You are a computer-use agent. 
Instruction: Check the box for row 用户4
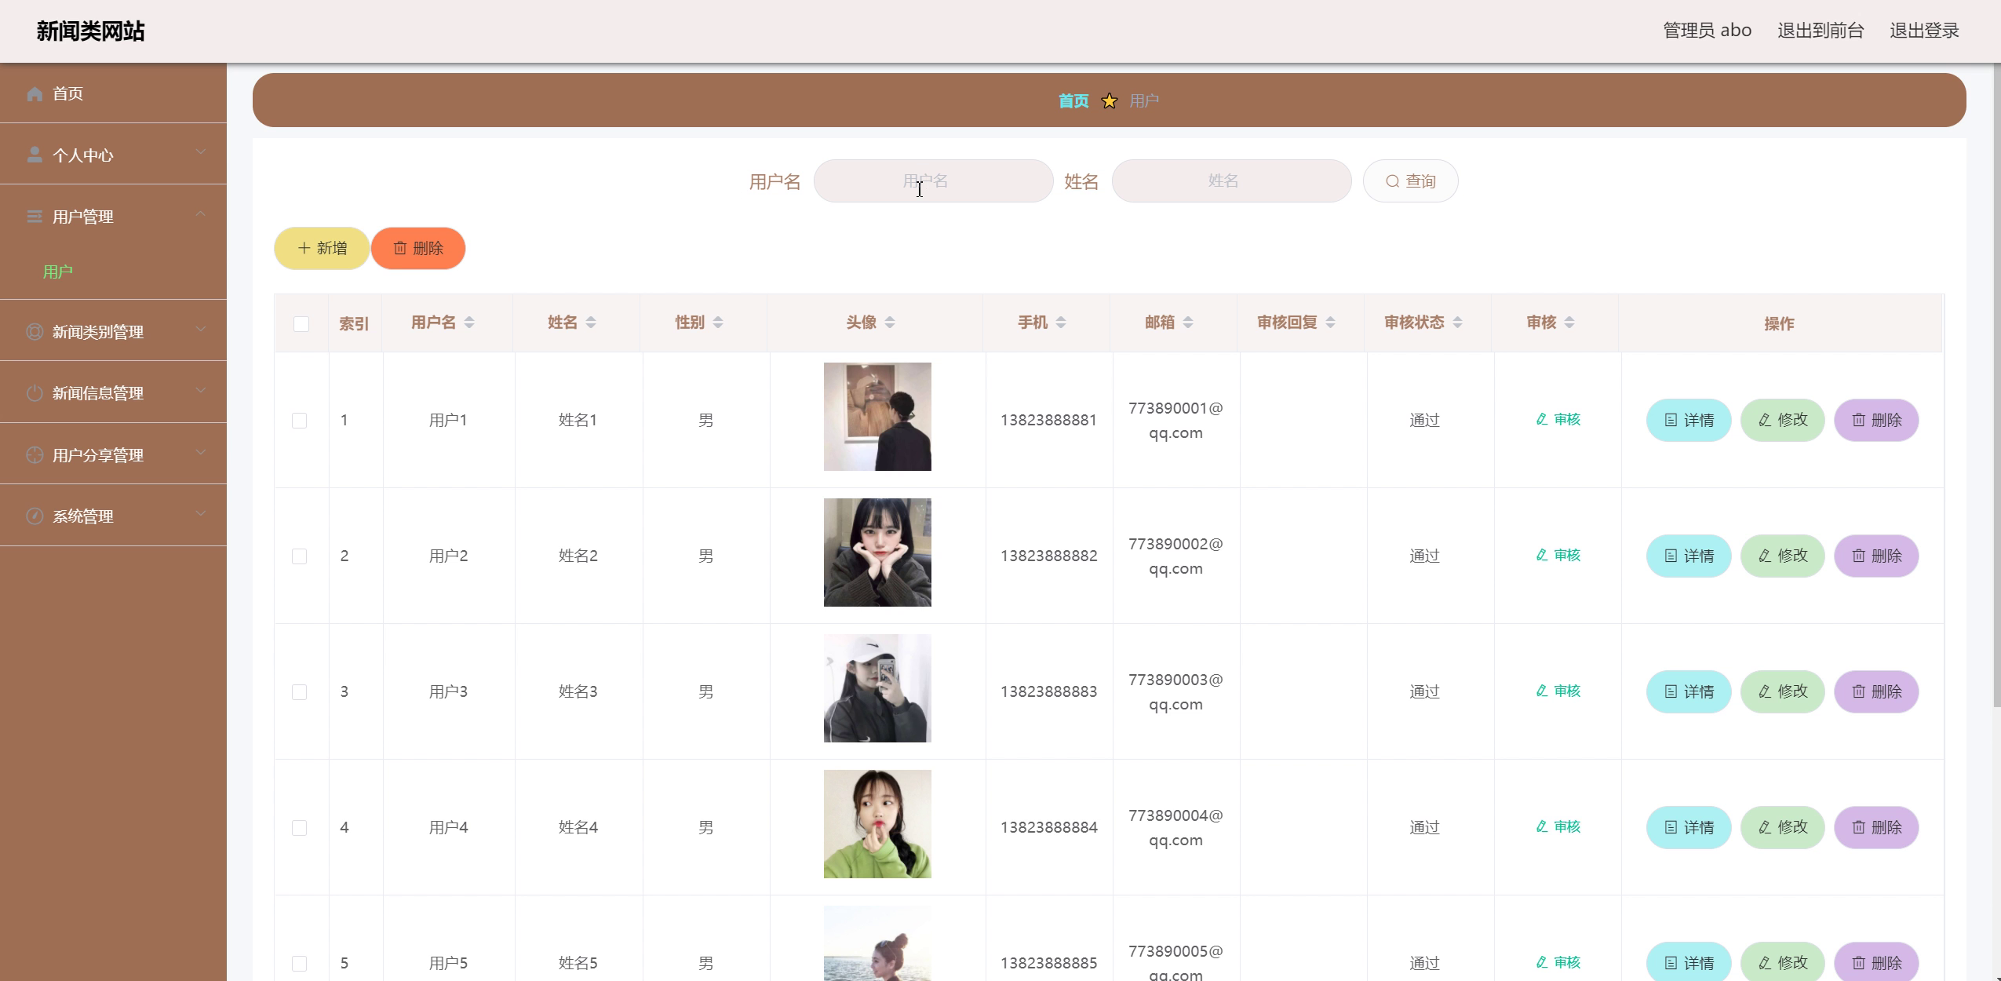[299, 828]
